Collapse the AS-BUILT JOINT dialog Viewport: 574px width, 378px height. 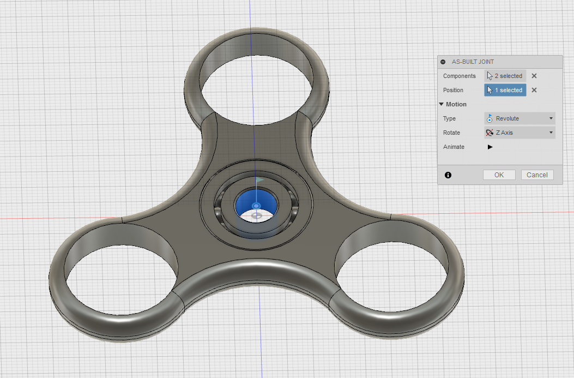[x=443, y=62]
